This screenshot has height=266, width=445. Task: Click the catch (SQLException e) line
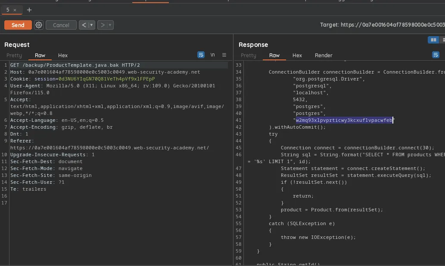[302, 223]
